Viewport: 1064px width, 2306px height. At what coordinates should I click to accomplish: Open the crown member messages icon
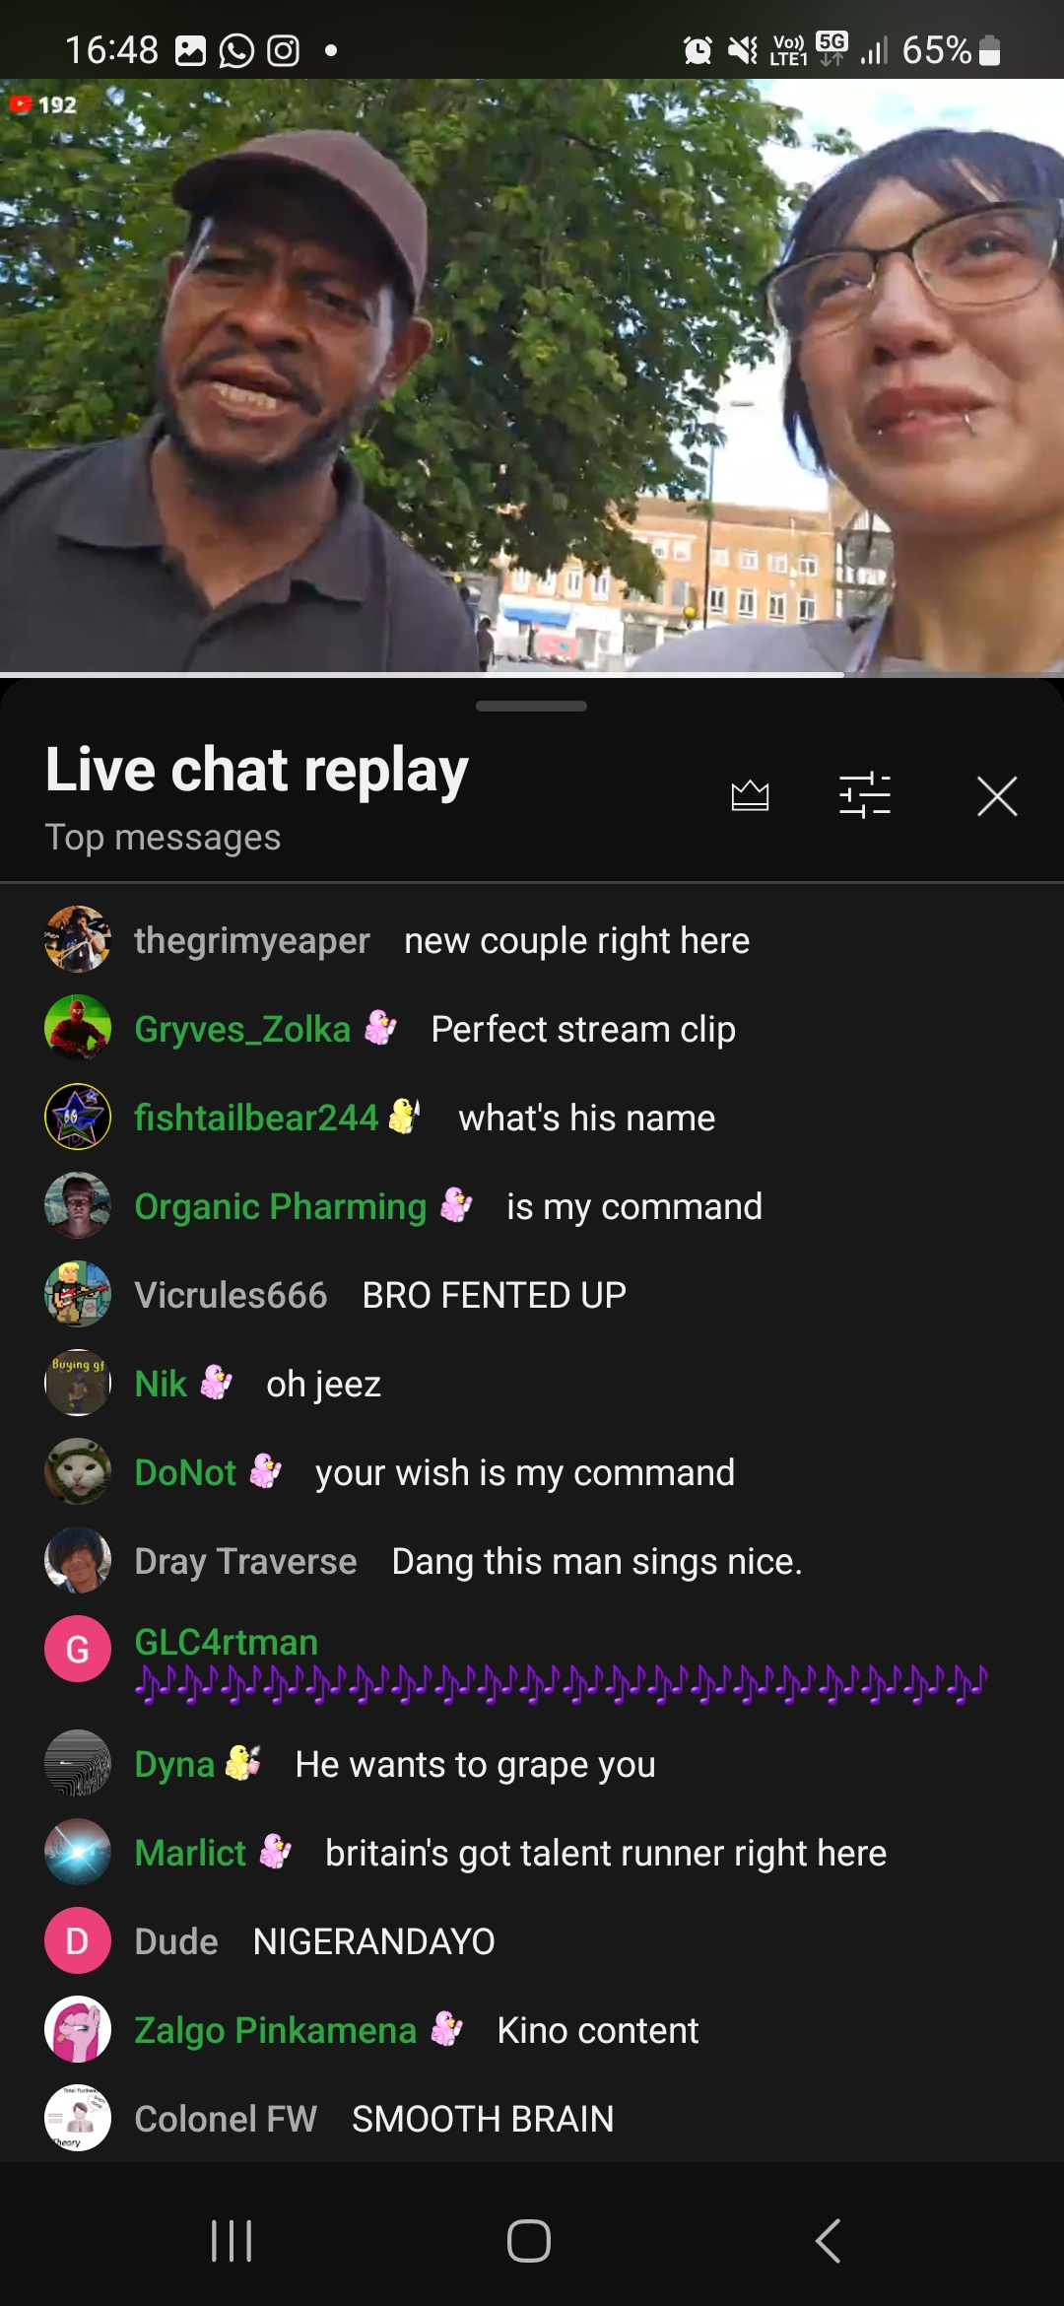coord(750,795)
